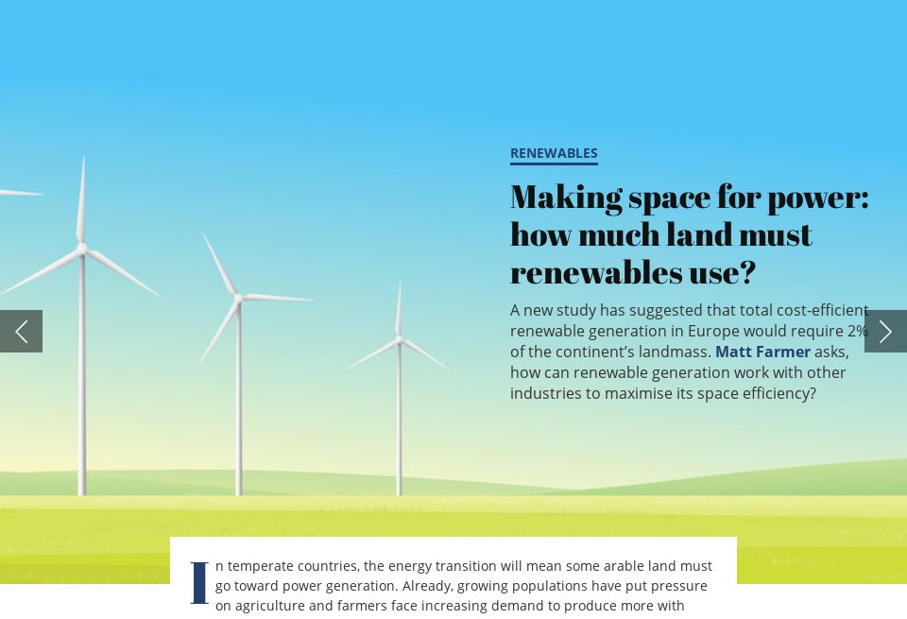Select the article introduction paragraph
This screenshot has height=619, width=907.
(x=463, y=586)
